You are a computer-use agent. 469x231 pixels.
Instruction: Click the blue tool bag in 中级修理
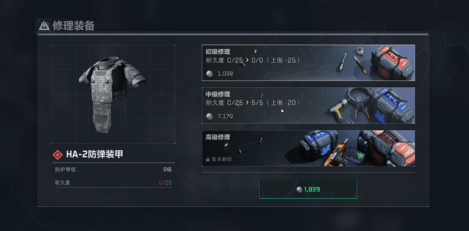[391, 105]
